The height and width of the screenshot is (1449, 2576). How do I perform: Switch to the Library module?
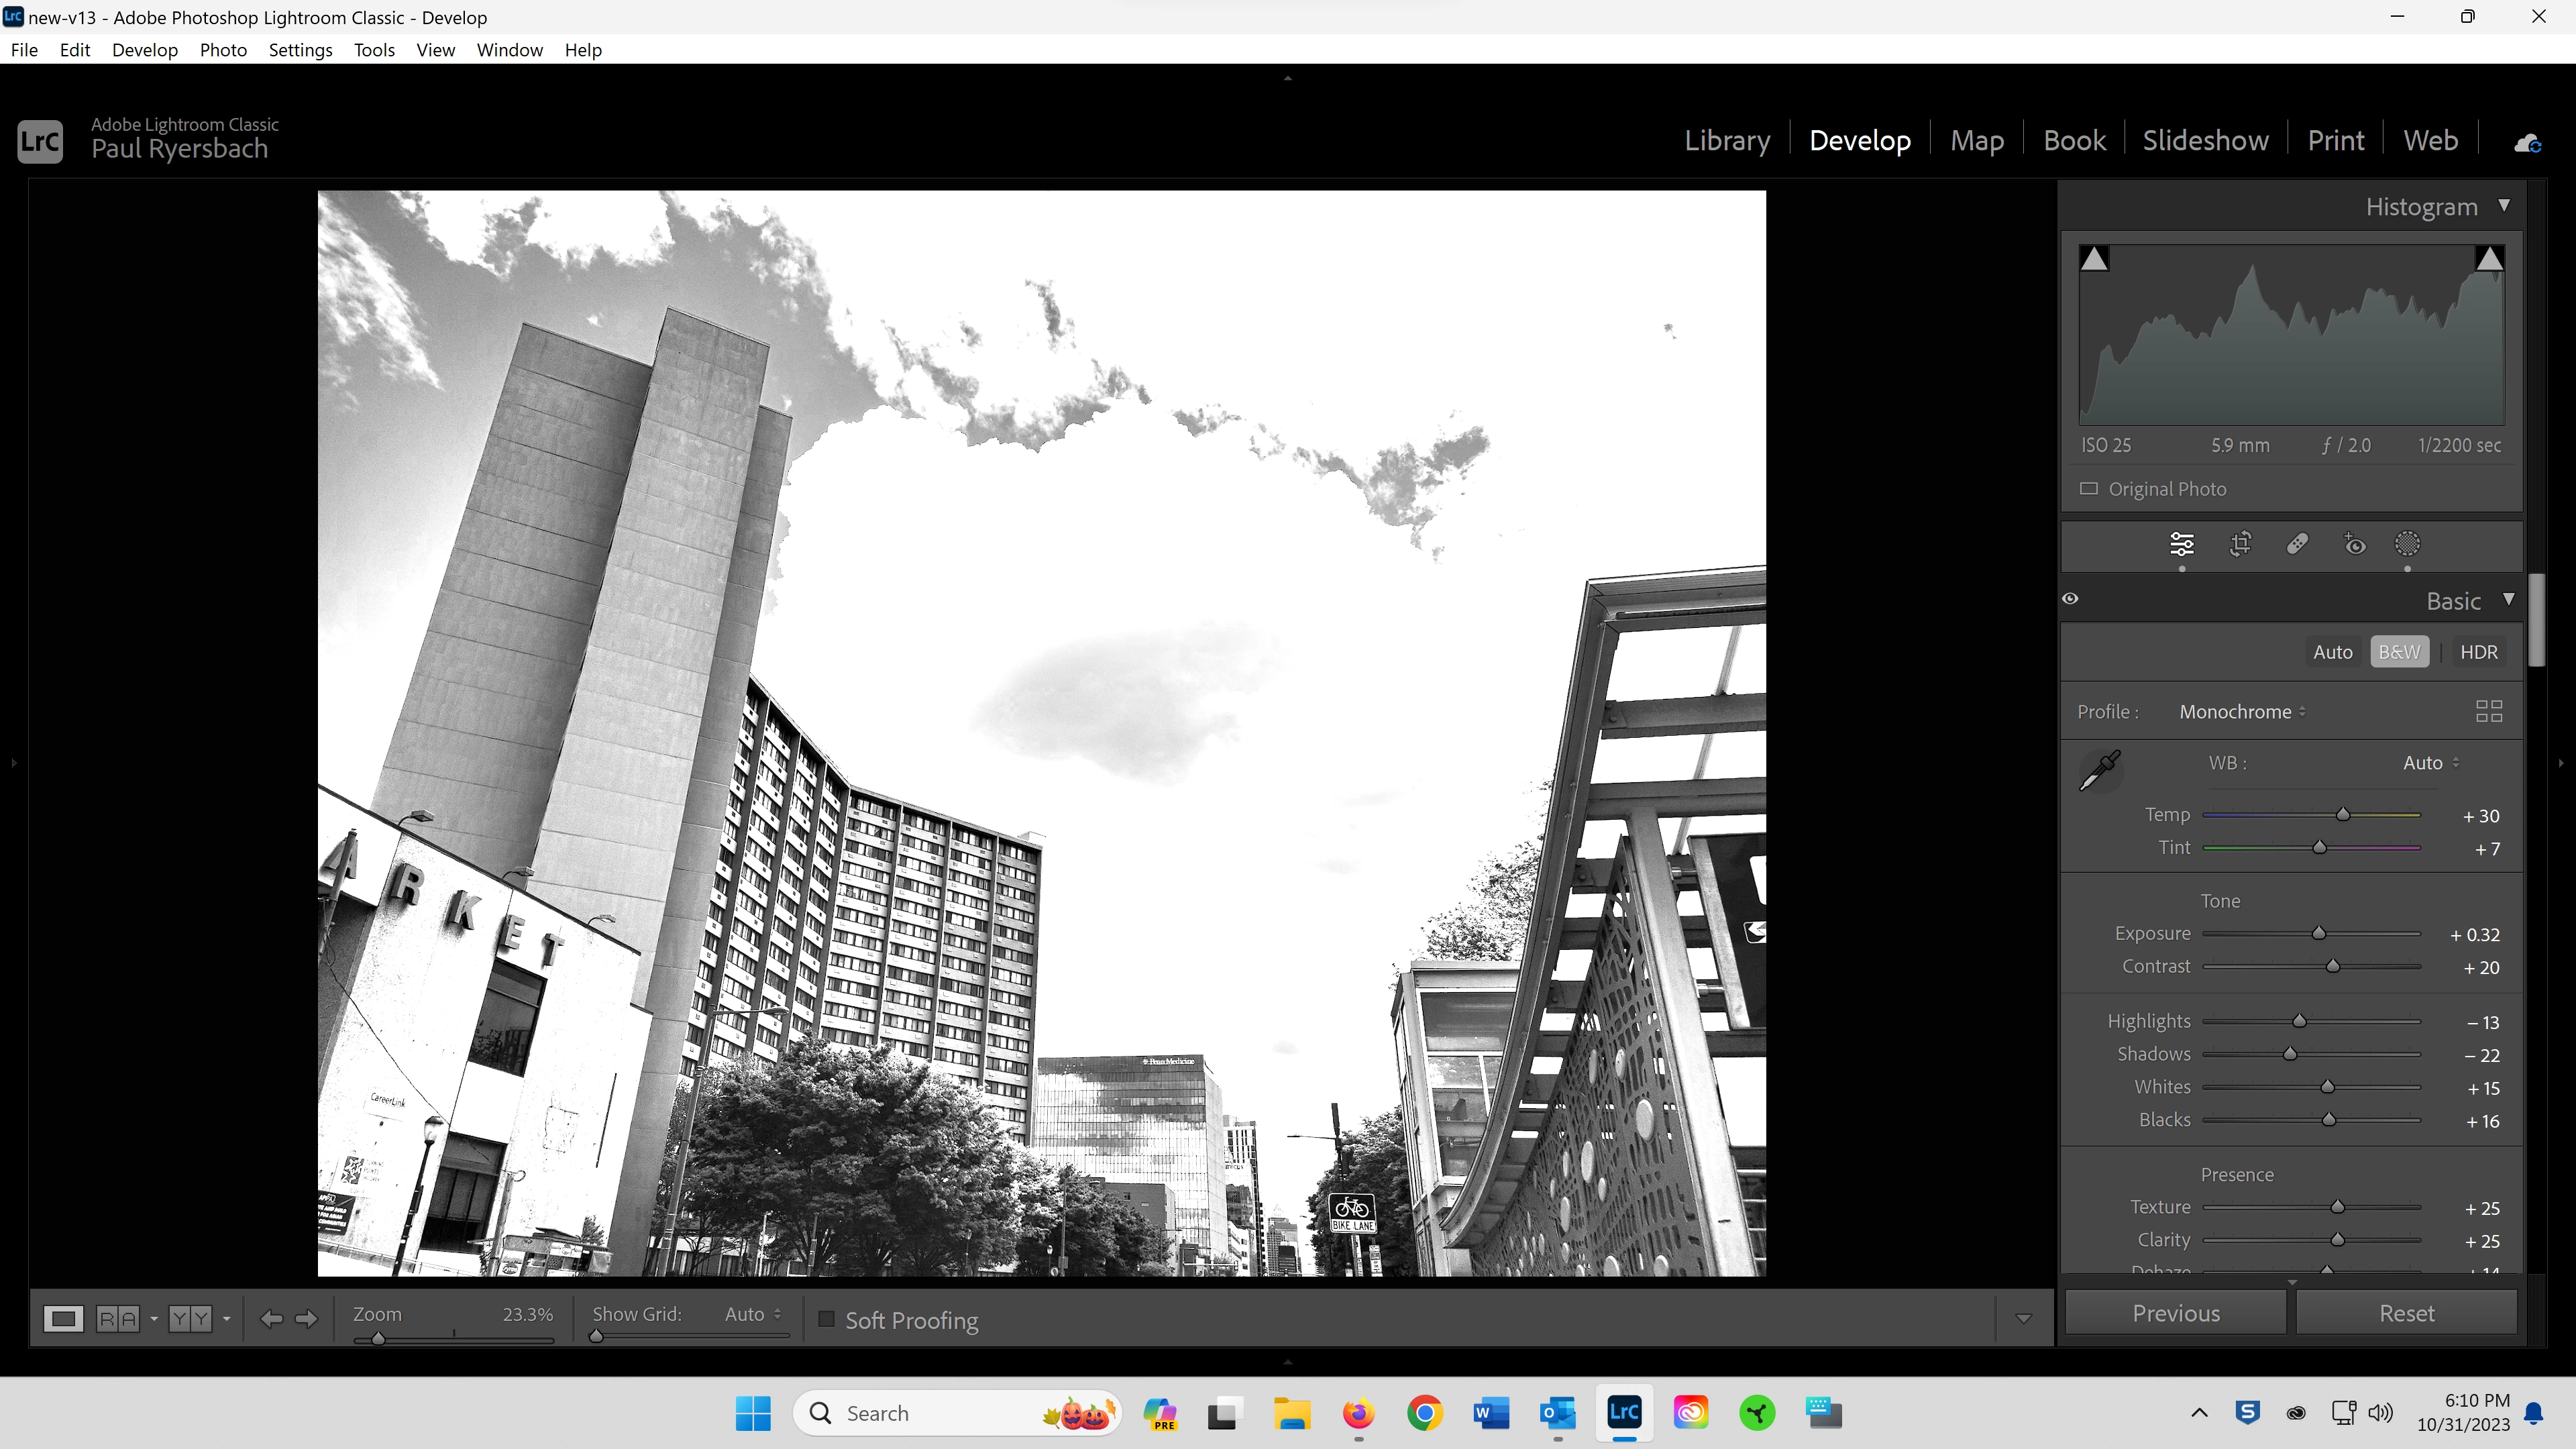click(x=1726, y=141)
